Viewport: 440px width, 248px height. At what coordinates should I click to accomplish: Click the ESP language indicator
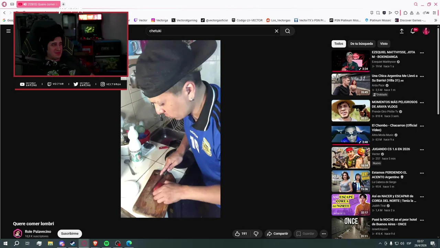(409, 244)
